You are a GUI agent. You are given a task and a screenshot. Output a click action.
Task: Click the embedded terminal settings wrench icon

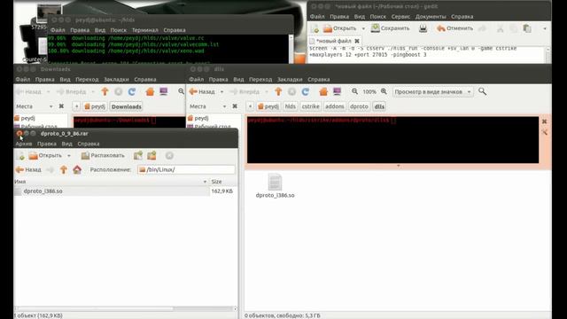(544, 133)
